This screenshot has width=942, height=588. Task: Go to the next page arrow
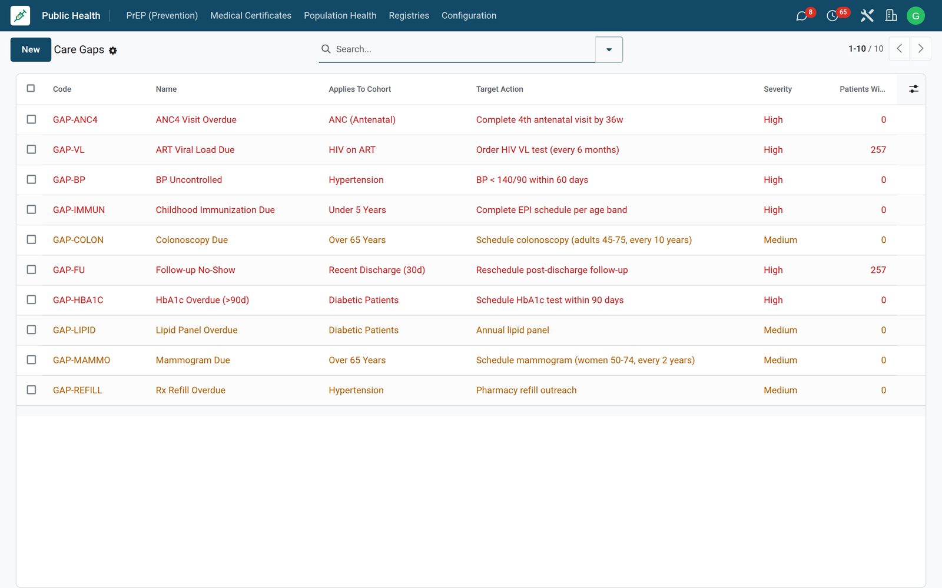(x=921, y=49)
